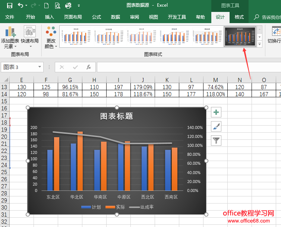Click the 140.00% secondary axis label

[x=195, y=127]
